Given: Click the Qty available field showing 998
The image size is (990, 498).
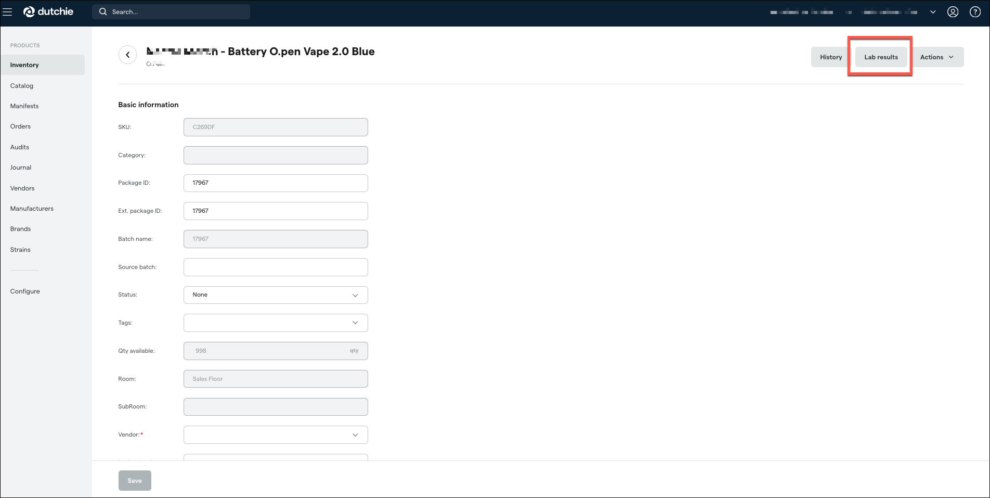Looking at the screenshot, I should click(x=276, y=351).
